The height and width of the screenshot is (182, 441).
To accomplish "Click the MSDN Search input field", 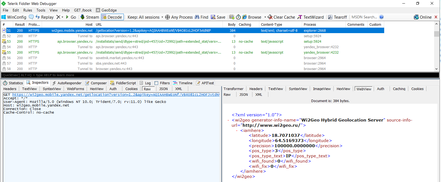I will coord(364,17).
